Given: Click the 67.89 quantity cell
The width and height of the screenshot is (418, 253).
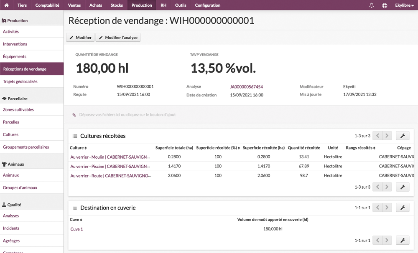Looking at the screenshot, I should 304,166.
